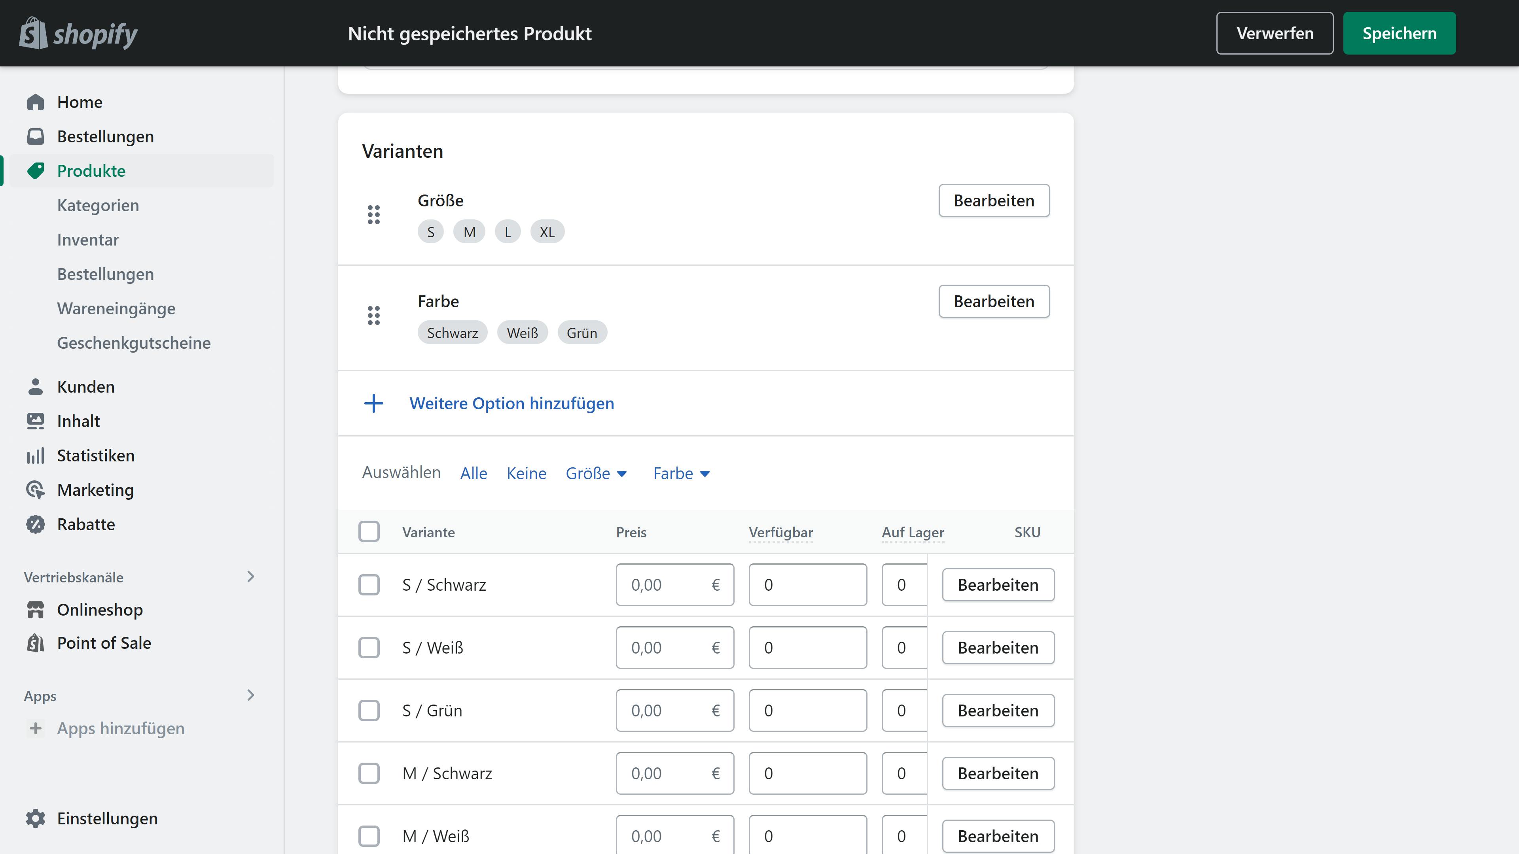Screen dimensions: 1519x854
Task: Click the Kunden person icon
Action: pos(35,387)
